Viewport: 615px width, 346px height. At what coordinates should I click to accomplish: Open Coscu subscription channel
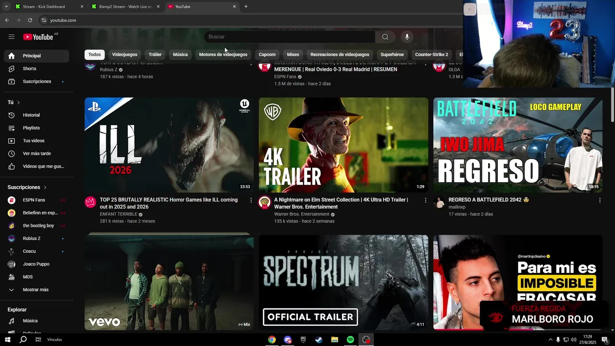[37, 251]
